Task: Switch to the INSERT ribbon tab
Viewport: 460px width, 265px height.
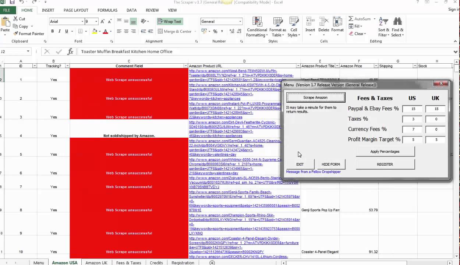Action: coord(48,10)
